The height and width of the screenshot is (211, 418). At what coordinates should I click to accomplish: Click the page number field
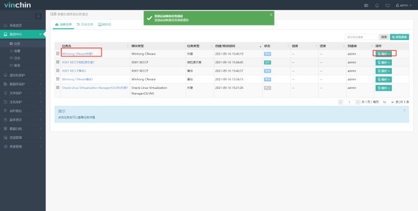349,102
